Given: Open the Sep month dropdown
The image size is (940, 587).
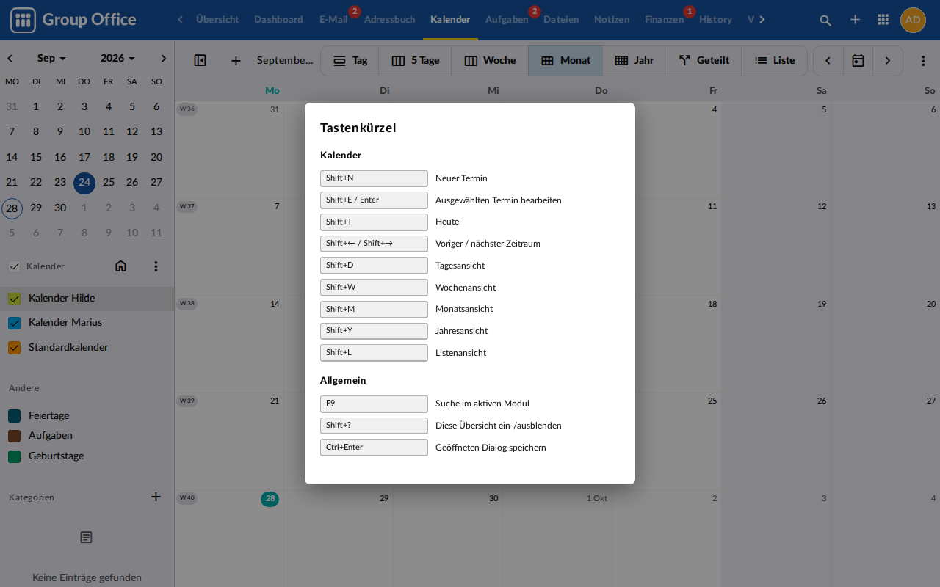Looking at the screenshot, I should 51,58.
